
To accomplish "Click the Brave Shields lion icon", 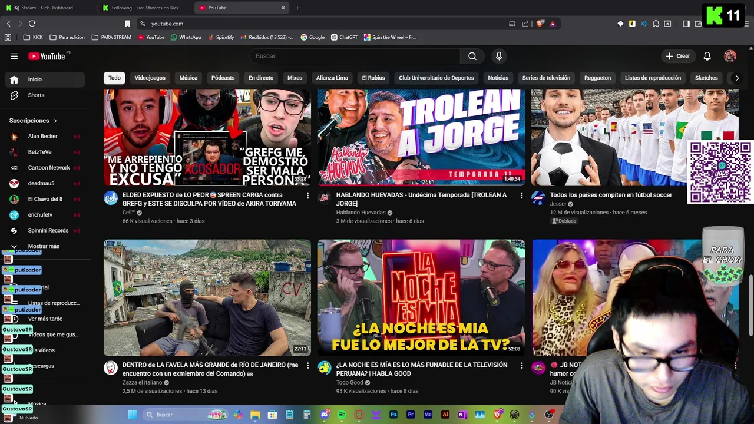I will [540, 24].
